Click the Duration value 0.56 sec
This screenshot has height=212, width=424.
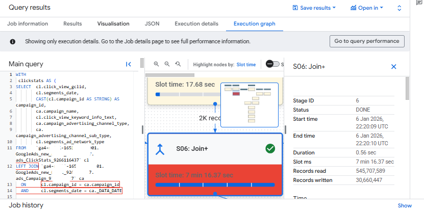[x=366, y=152]
